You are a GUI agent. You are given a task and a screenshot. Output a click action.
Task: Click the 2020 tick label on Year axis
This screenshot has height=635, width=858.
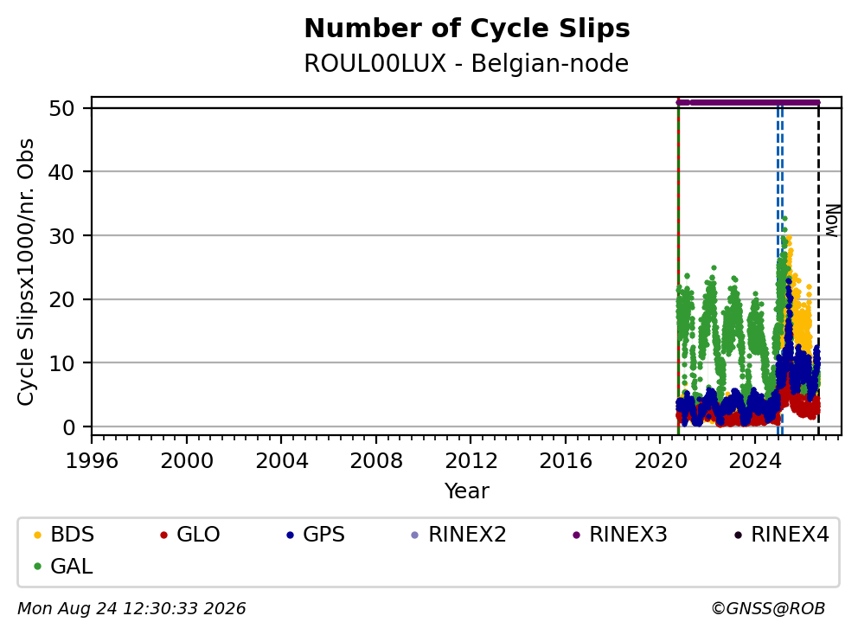[x=660, y=461]
